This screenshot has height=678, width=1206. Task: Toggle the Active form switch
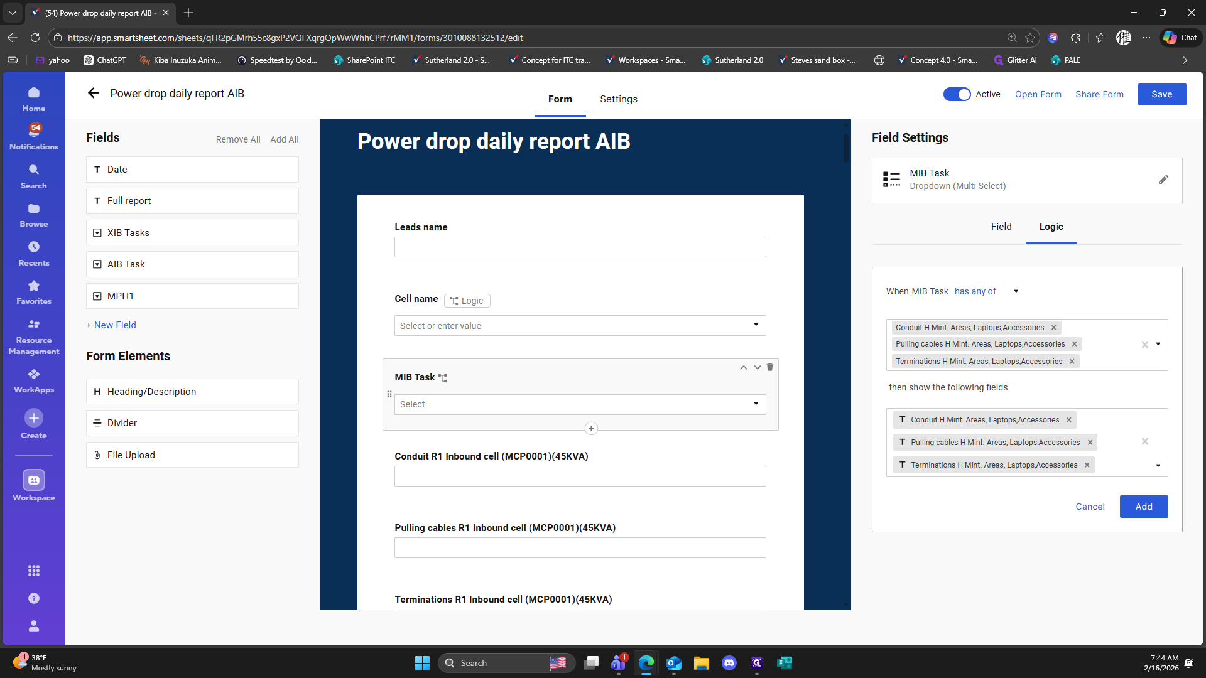coord(957,94)
